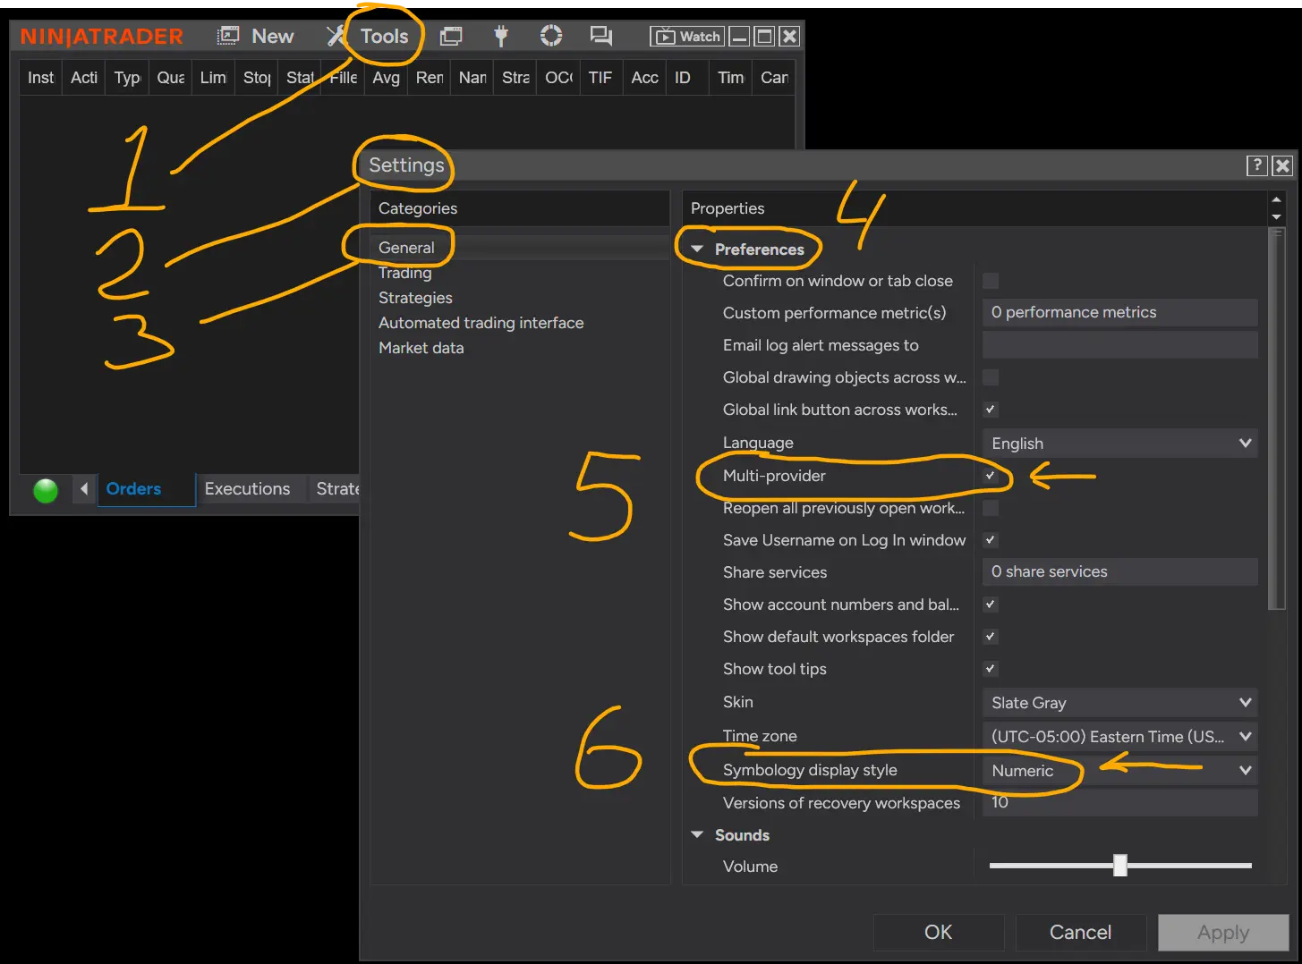Toggle Save Username on Log In window
1302x964 pixels.
point(991,540)
